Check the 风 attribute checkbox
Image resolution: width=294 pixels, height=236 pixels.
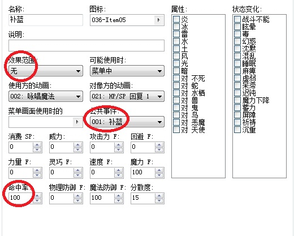point(176,56)
